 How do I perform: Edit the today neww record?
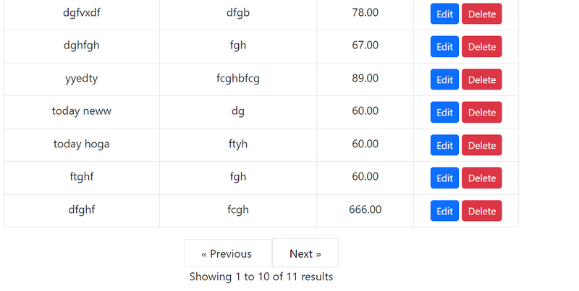tap(444, 113)
